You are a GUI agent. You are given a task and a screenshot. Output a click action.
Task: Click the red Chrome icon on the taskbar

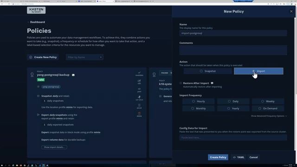[x=20, y=165]
